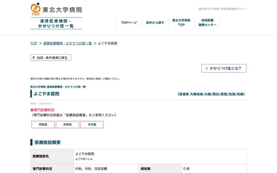Select the その他 specialty button
Viewport: 277px width, 173px height.
92,125
